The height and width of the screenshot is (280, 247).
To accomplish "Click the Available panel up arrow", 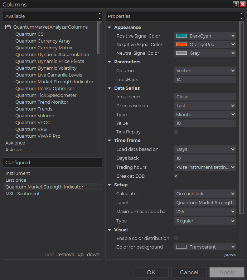I will click(100, 14).
